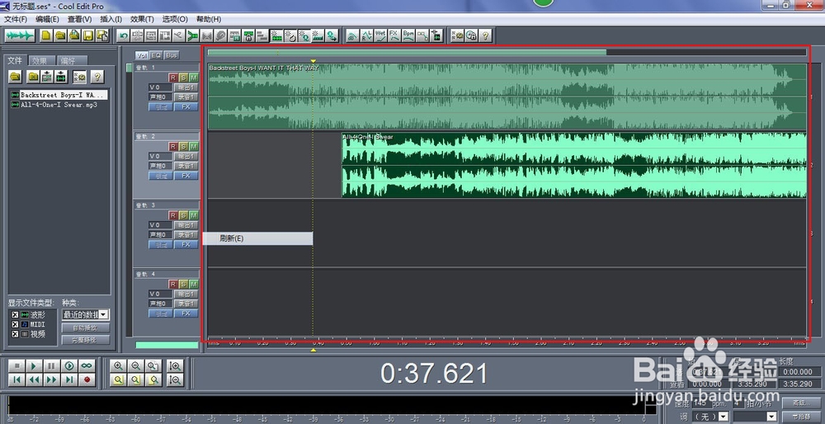Screen dimensions: 825x424
Task: Open the 选项(O) menu
Action: tap(175, 19)
